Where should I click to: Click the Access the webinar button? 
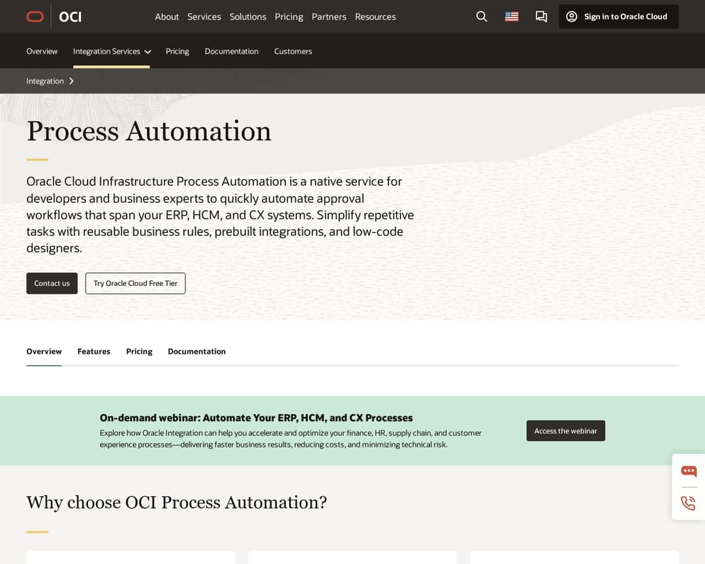pos(565,431)
